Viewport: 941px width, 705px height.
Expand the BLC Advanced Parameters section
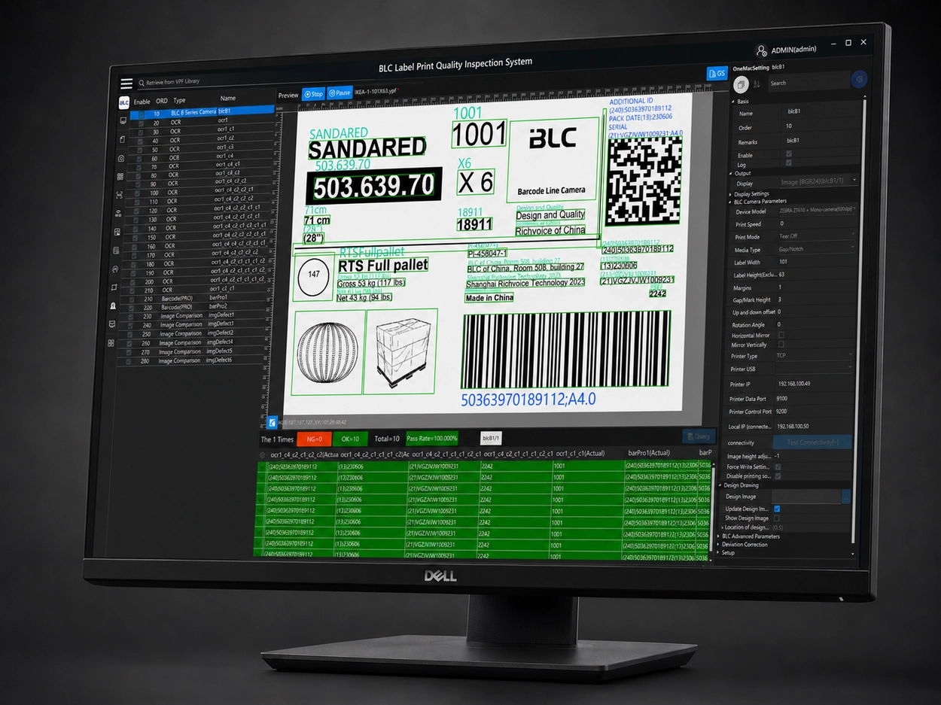point(751,536)
